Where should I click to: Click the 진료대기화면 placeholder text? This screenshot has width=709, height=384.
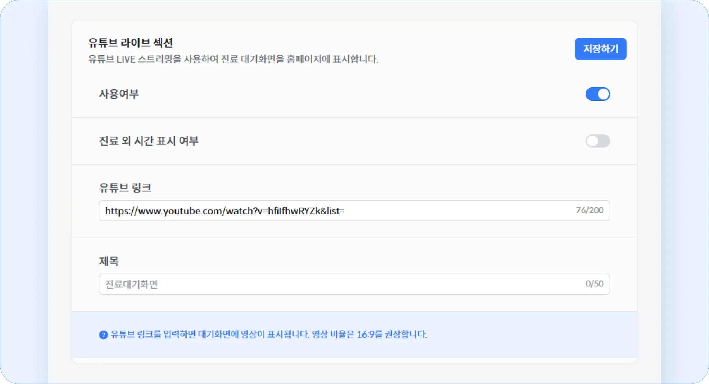pos(131,284)
